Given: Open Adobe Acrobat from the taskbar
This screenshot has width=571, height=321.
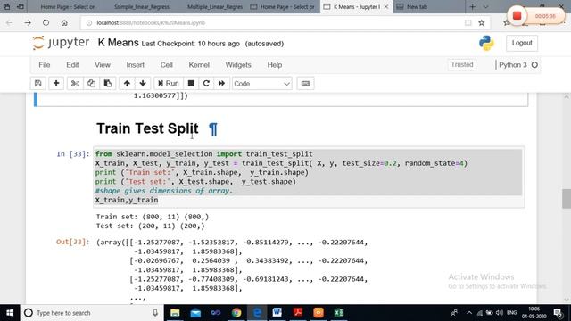Looking at the screenshot, I should pos(298,313).
